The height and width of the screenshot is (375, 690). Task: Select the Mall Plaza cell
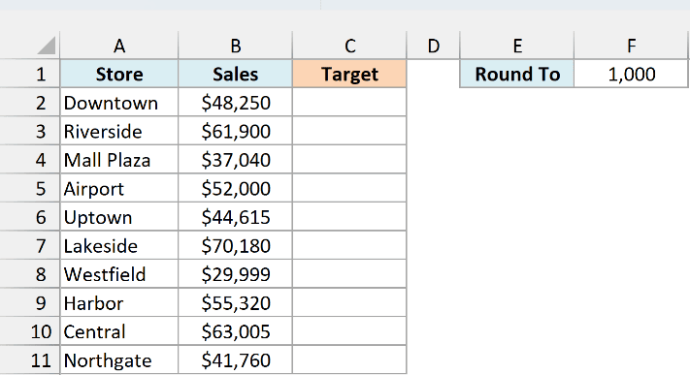[118, 160]
